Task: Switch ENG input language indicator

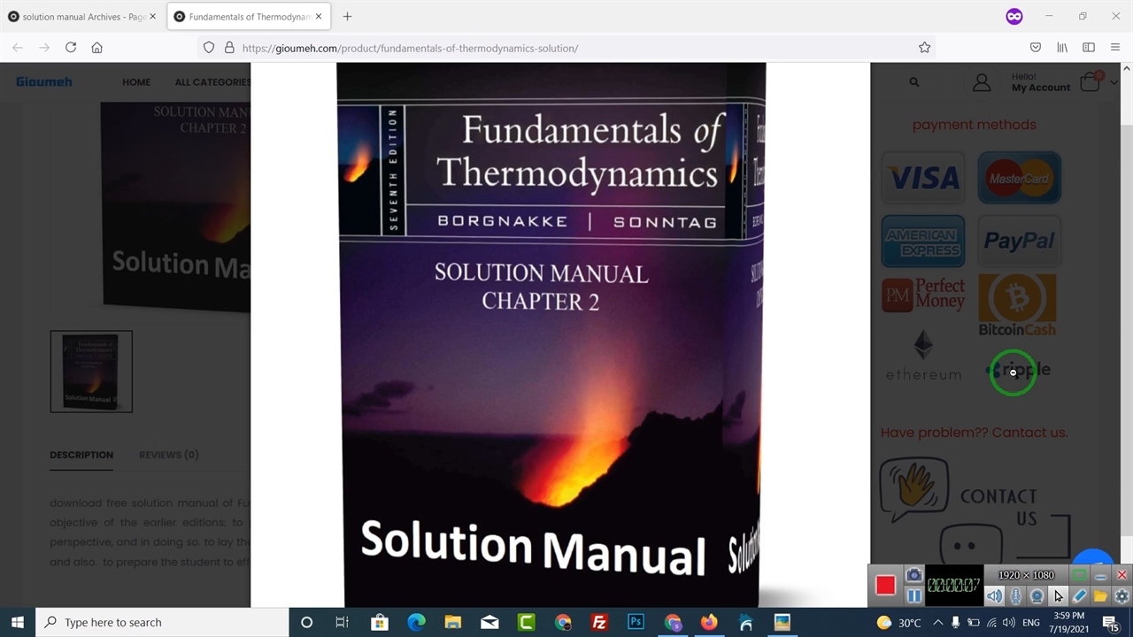Action: pos(1031,622)
